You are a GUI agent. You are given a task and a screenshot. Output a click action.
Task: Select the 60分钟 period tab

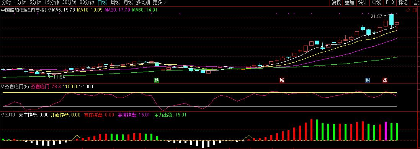click(87, 3)
